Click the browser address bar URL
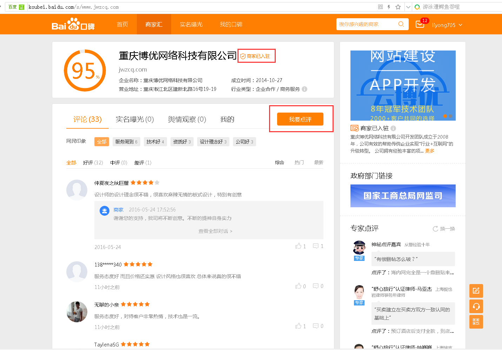 (x=74, y=7)
